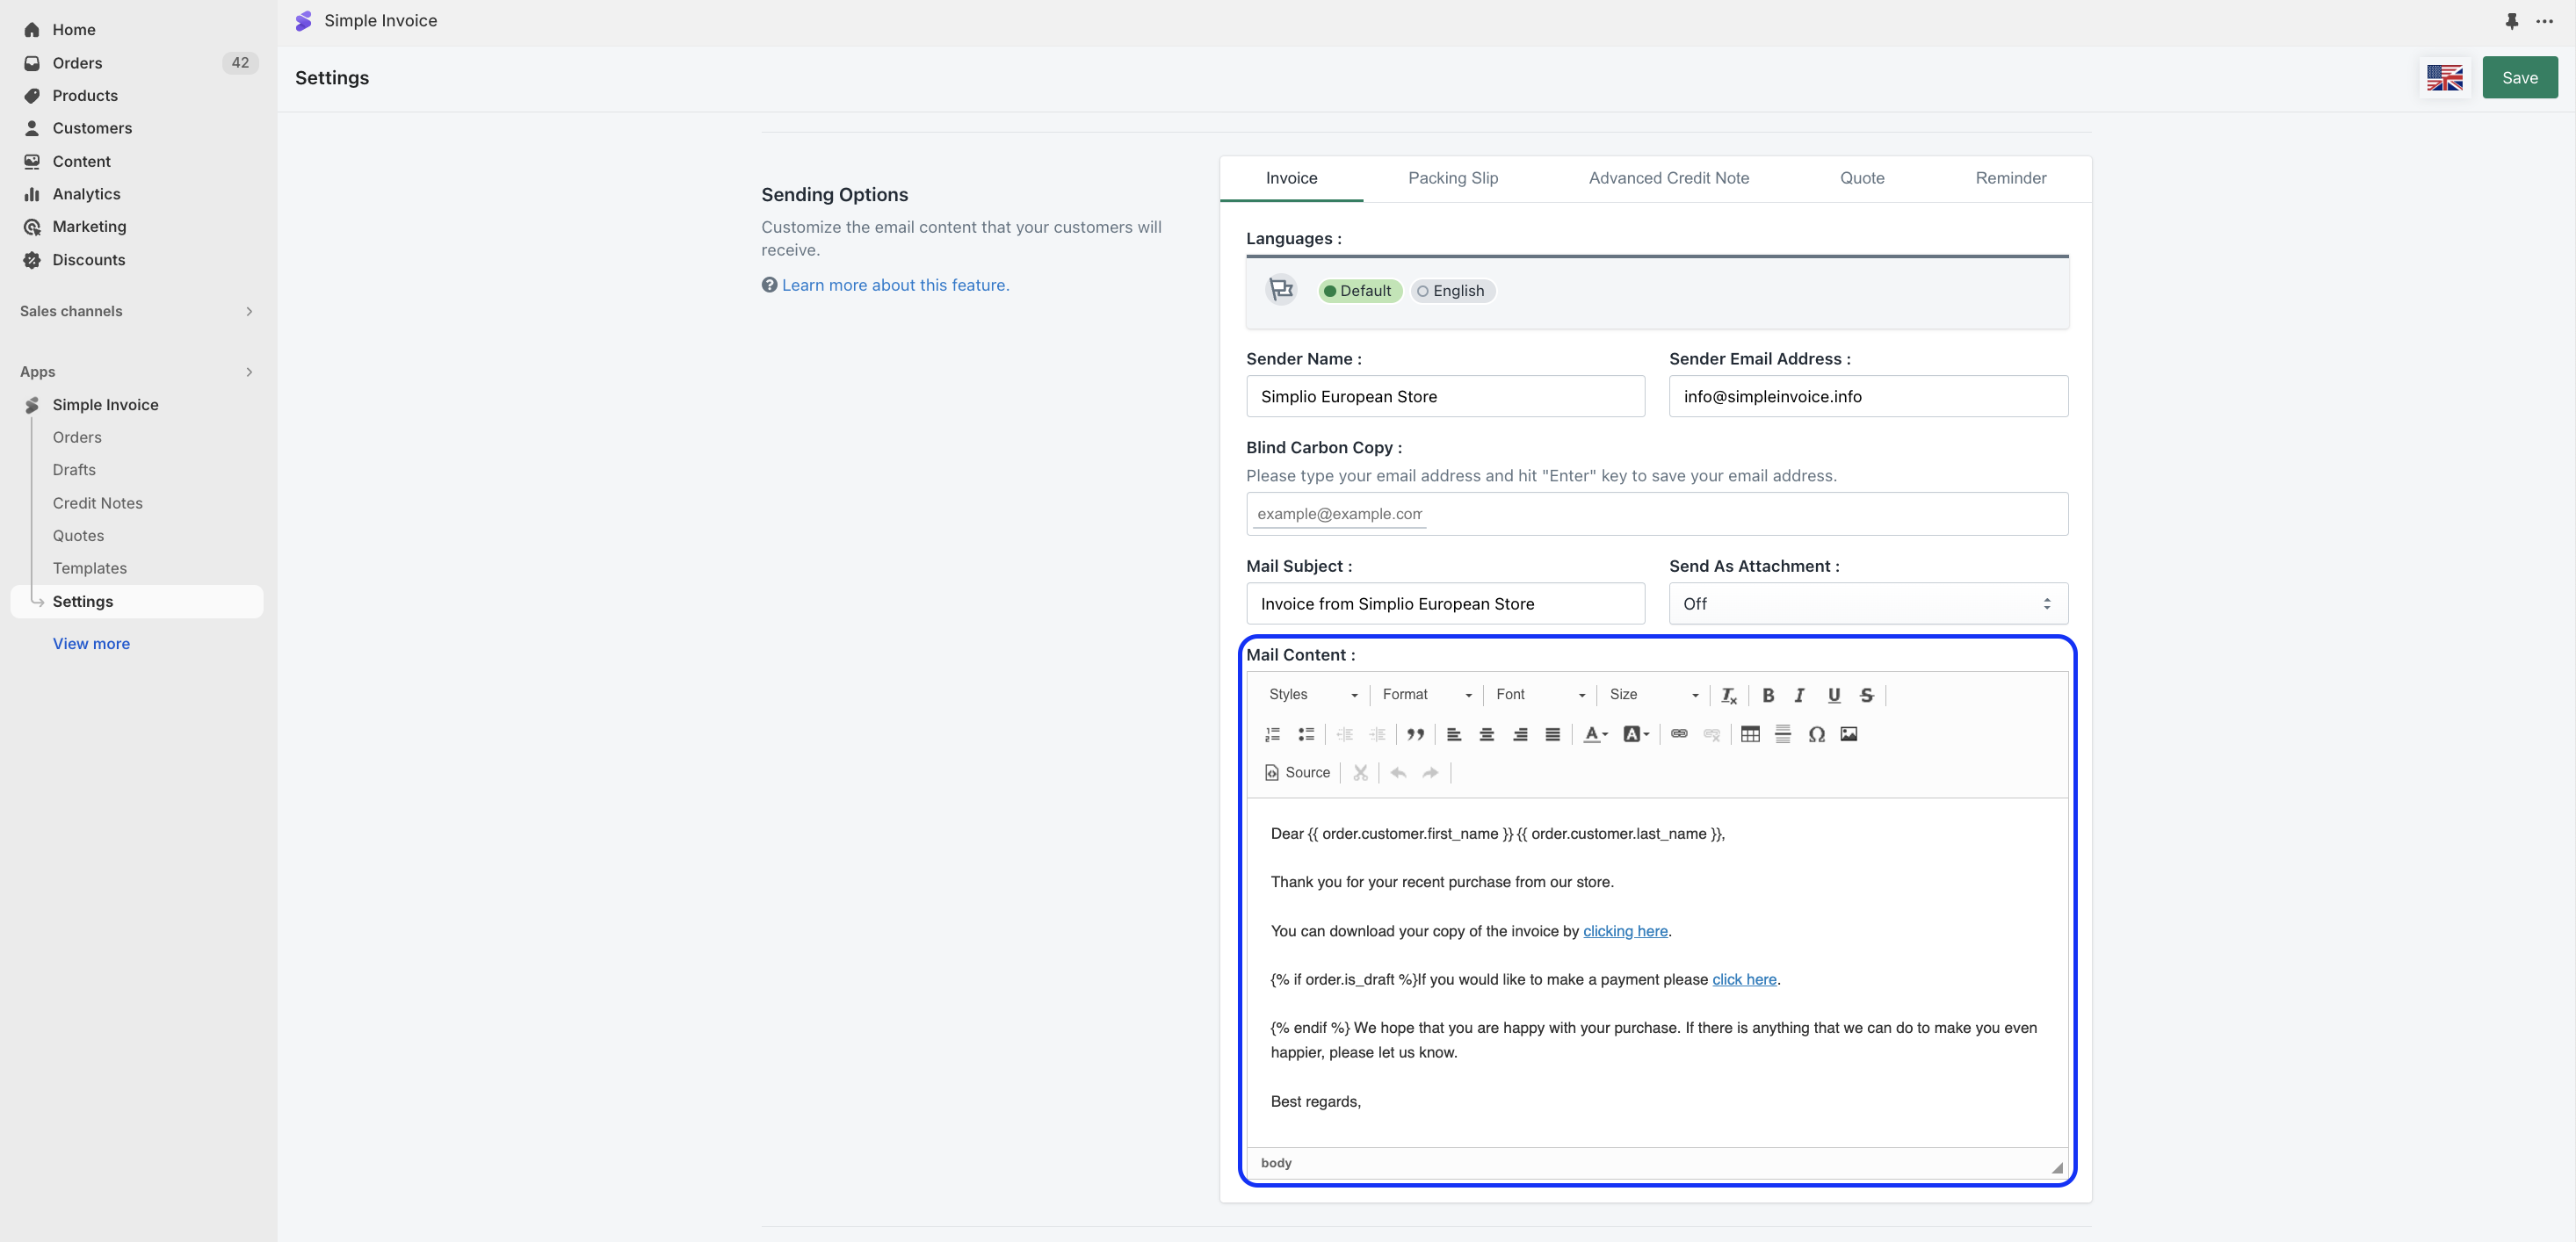Open the text color picker
Image resolution: width=2576 pixels, height=1242 pixels.
1595,734
